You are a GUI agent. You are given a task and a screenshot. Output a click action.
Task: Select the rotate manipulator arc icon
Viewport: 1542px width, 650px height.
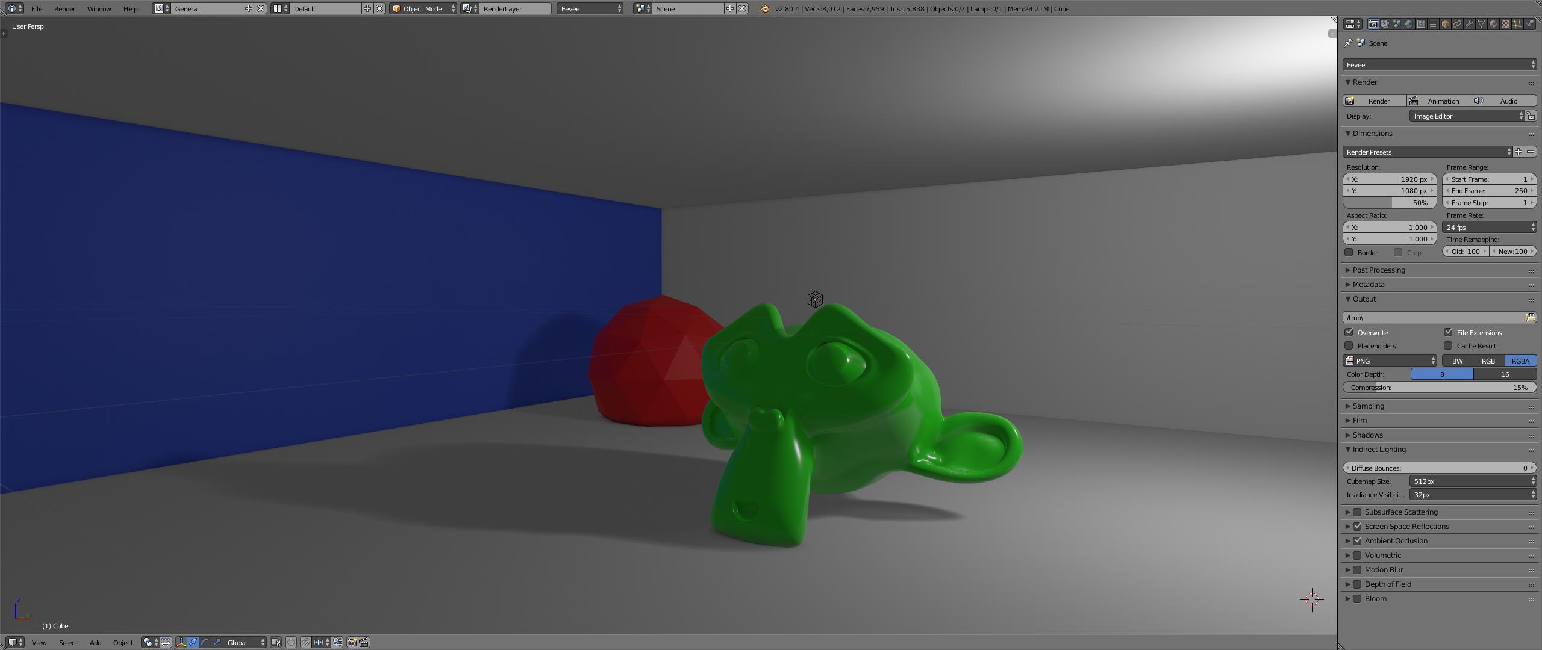click(x=205, y=642)
